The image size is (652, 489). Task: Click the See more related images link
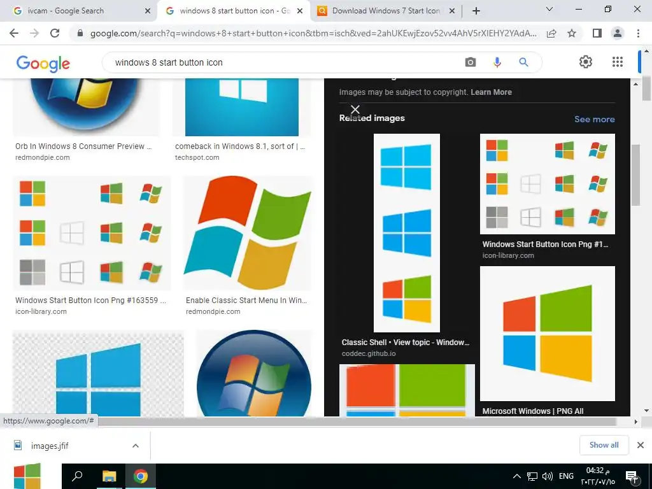click(x=595, y=119)
